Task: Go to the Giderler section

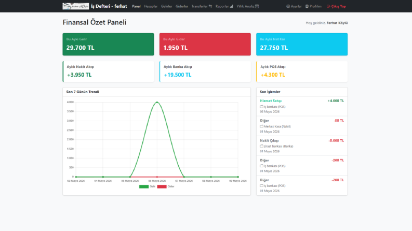Action: coord(182,6)
